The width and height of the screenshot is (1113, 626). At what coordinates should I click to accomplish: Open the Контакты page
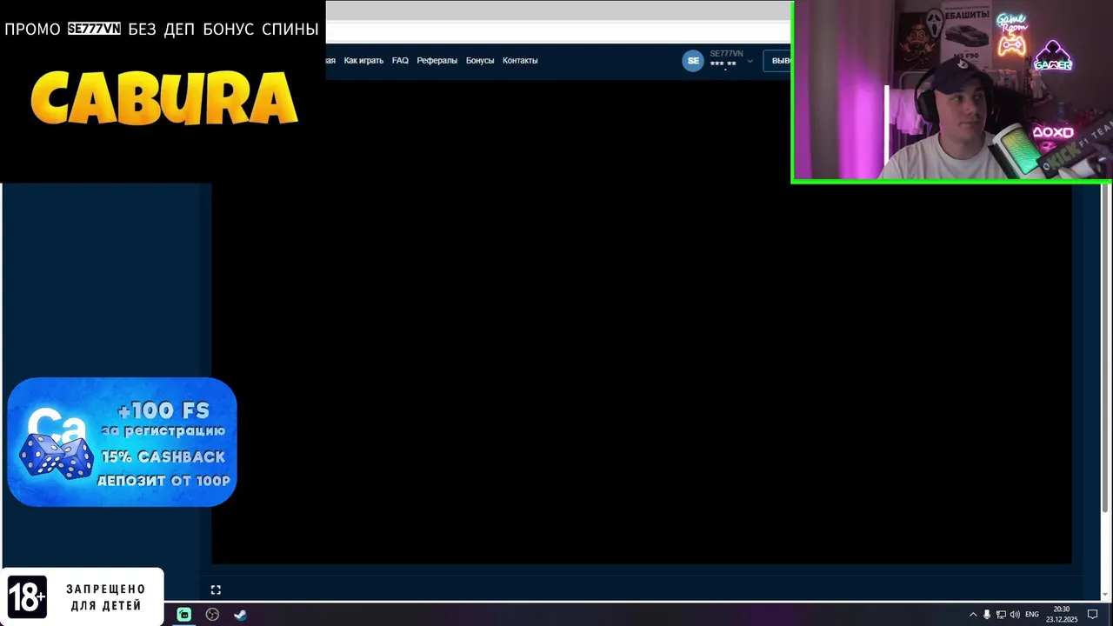click(x=520, y=61)
